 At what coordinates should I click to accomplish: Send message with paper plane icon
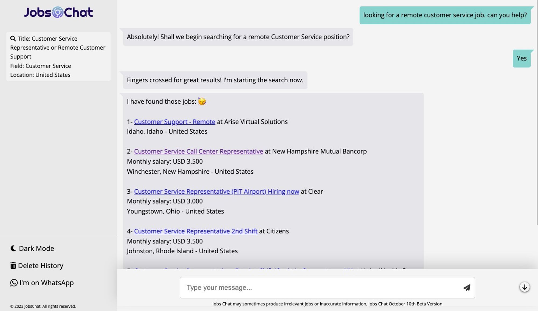[467, 288]
